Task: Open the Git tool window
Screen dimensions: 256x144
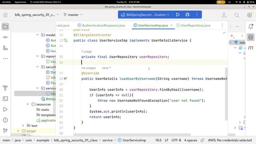Action: click(5, 130)
